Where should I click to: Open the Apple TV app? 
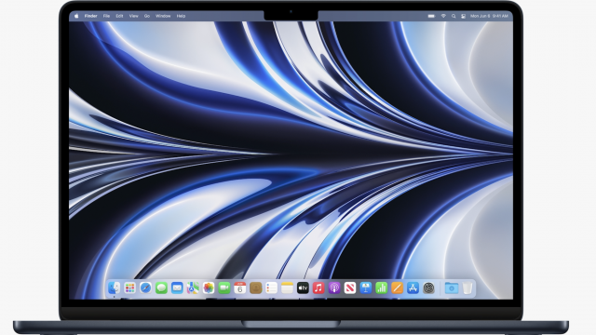click(x=303, y=288)
